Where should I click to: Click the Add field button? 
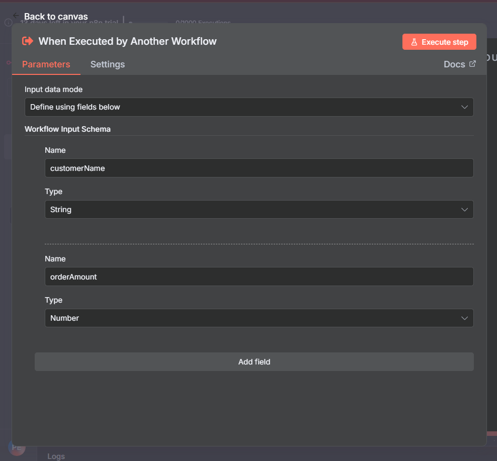coord(254,362)
